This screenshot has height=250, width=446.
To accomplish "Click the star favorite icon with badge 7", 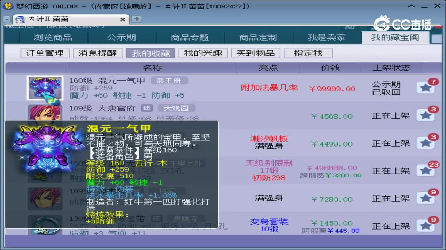I will pyautogui.click(x=425, y=88).
